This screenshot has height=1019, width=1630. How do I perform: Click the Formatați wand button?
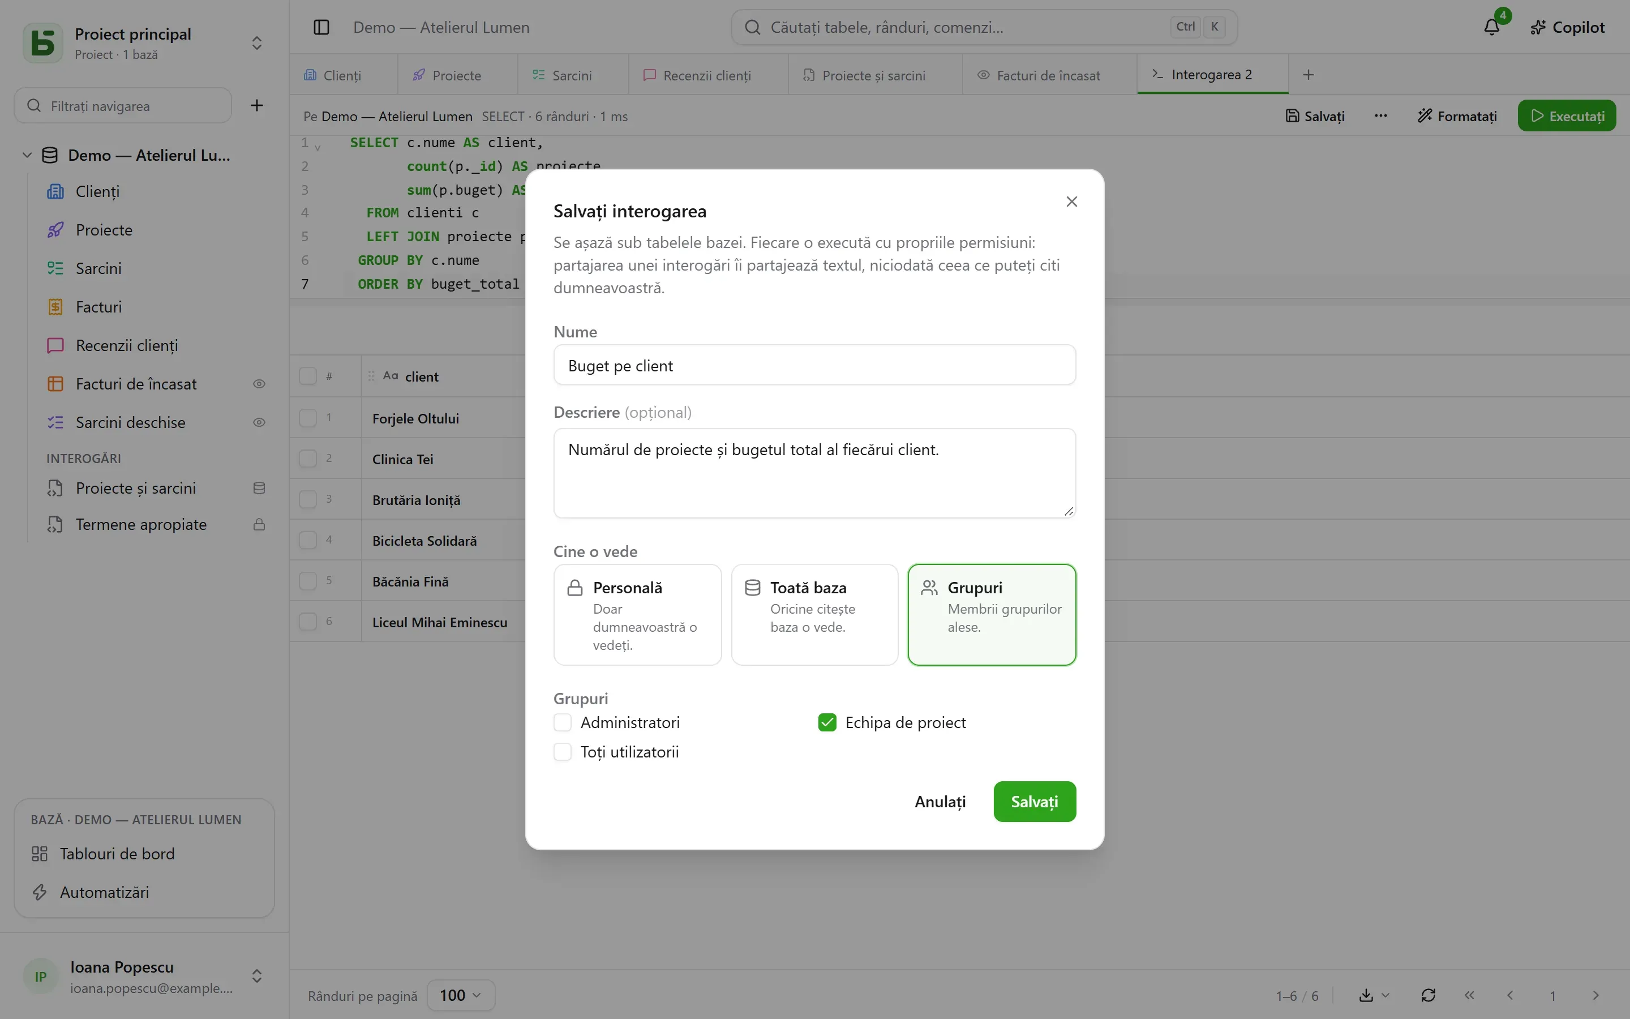(1457, 116)
